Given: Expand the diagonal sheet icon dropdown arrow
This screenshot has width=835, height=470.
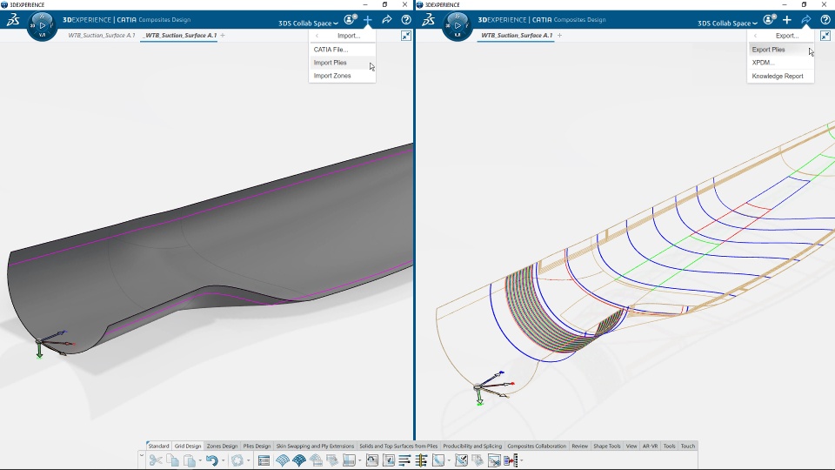Looking at the screenshot, I should point(449,460).
